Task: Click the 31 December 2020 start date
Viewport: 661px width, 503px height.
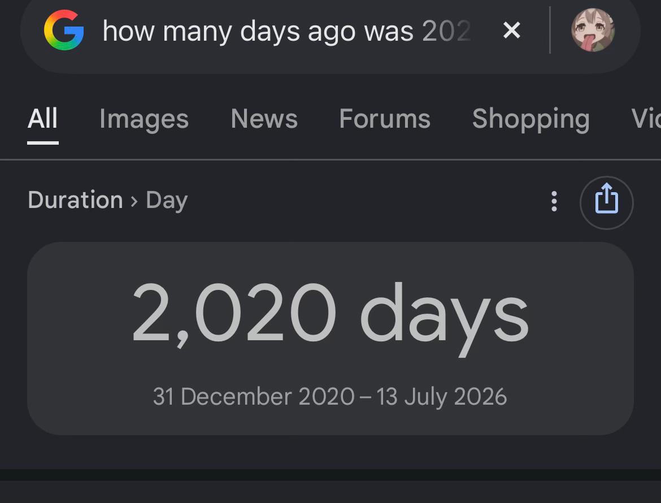Action: (x=254, y=397)
